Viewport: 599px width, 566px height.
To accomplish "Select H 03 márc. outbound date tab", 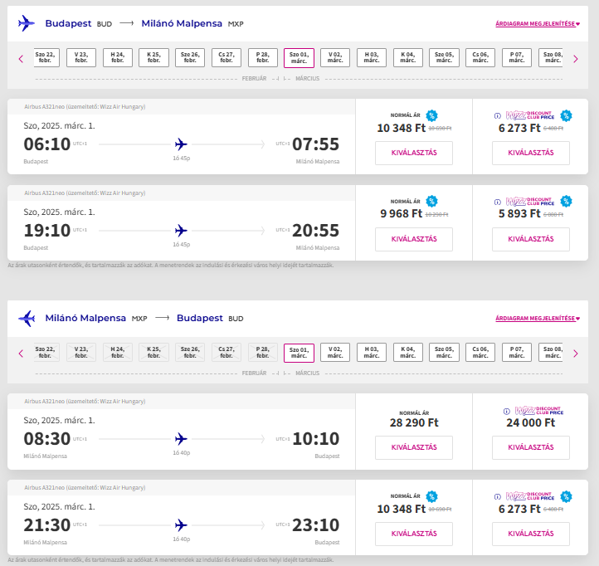I will click(372, 58).
